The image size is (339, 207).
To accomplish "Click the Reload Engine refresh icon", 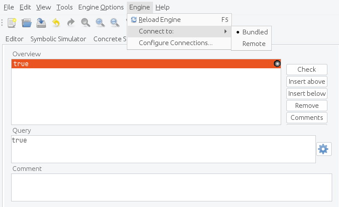I will coord(134,20).
